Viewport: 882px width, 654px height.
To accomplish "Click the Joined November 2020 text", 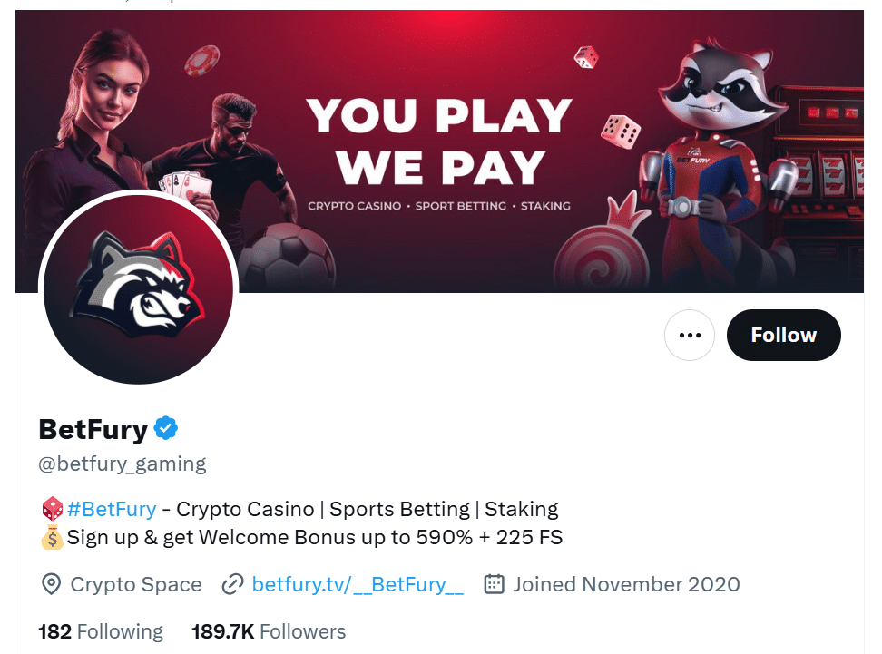I will (x=625, y=584).
